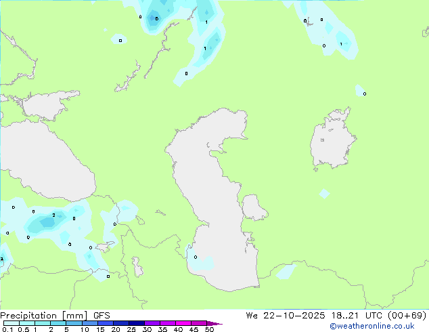Click the legend scale label '40'
Viewport: 429px width, 332px height.
click(x=178, y=329)
